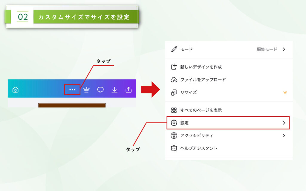The width and height of the screenshot is (306, 191).
Task: Expand the 編集モード submenu
Action: click(x=284, y=49)
